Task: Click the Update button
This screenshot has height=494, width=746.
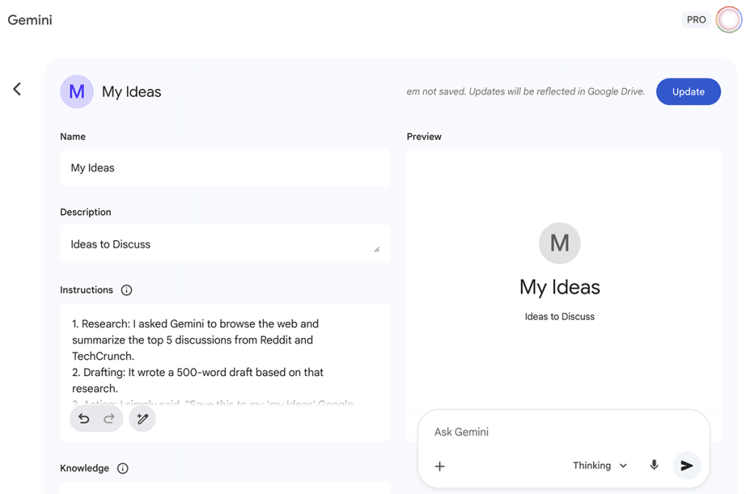Action: click(688, 92)
